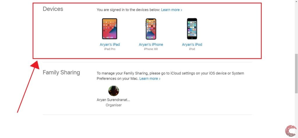Click the Family Sharing section heading
The image size is (298, 138).
[x=61, y=72]
